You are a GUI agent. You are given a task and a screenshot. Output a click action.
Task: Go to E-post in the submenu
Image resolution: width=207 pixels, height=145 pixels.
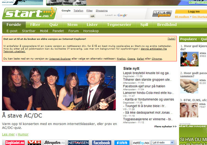click(x=12, y=31)
